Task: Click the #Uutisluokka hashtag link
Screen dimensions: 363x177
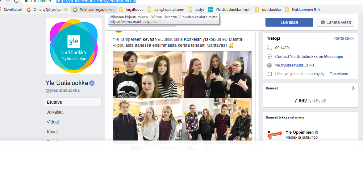Action: (x=170, y=39)
